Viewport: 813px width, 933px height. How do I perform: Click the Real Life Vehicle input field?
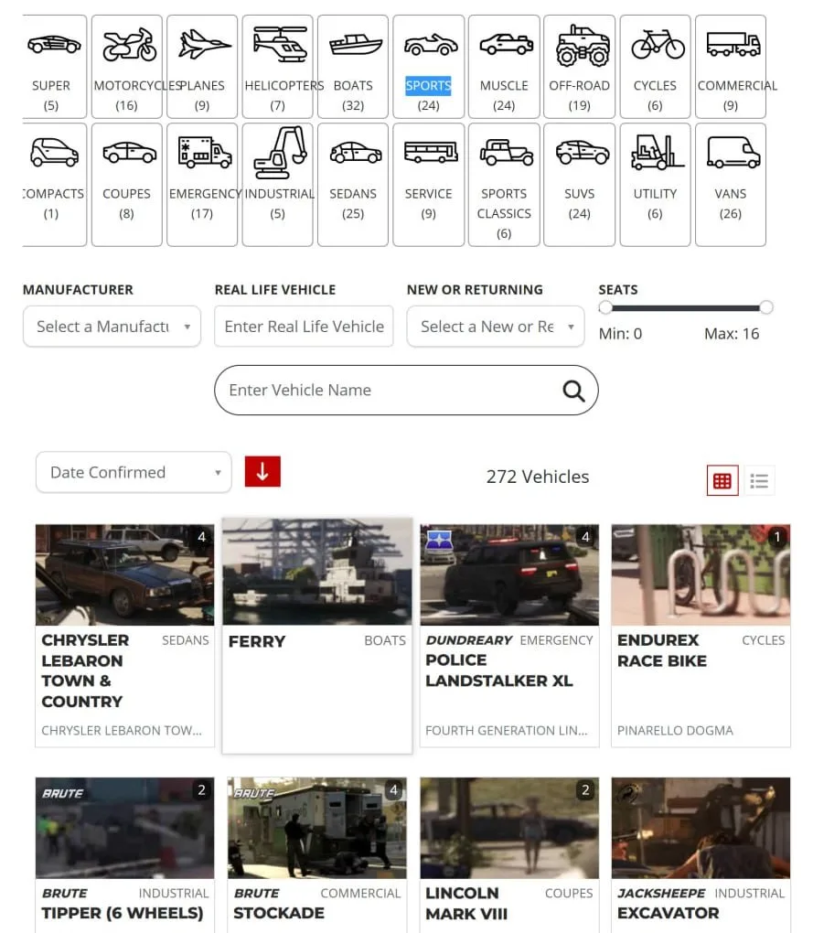click(304, 326)
